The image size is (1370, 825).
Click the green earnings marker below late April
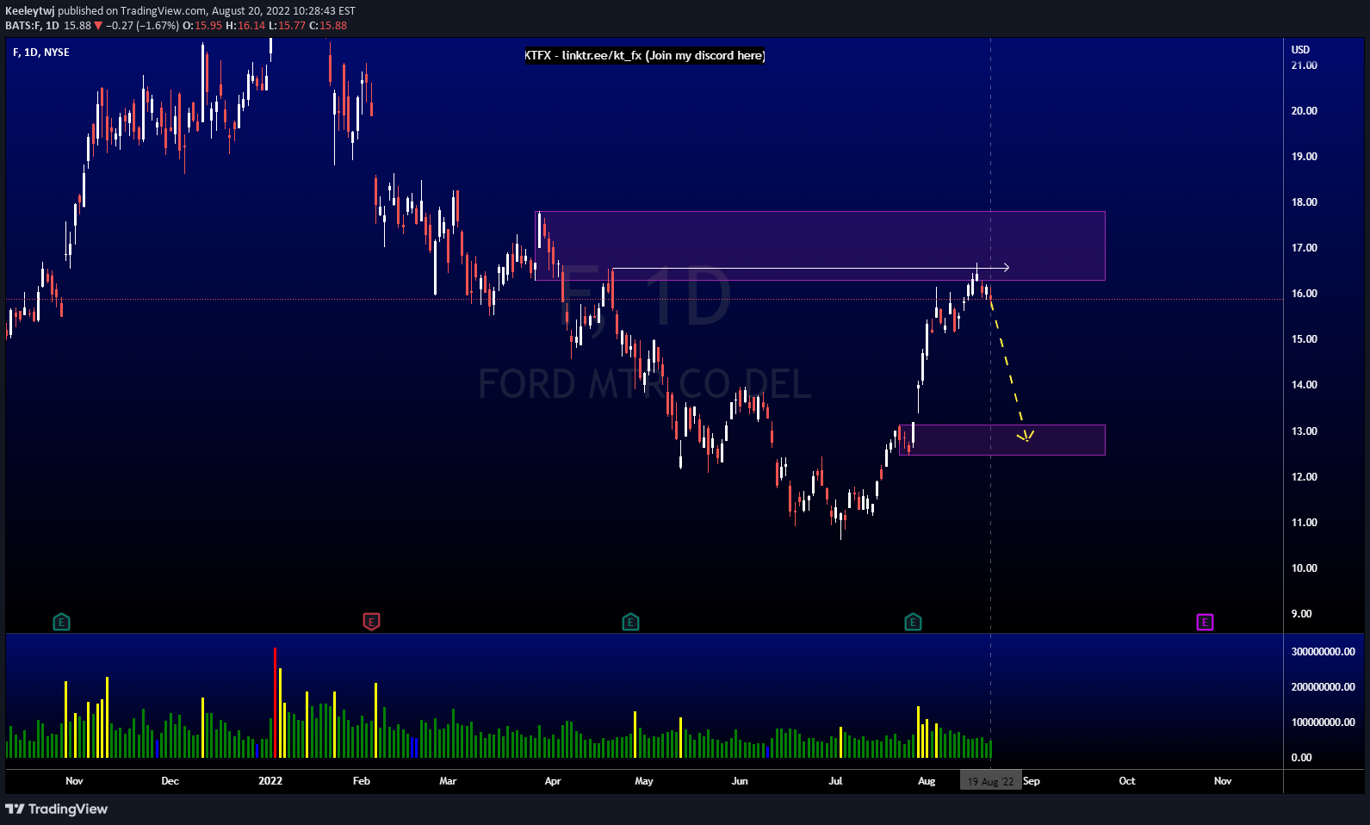coord(630,622)
